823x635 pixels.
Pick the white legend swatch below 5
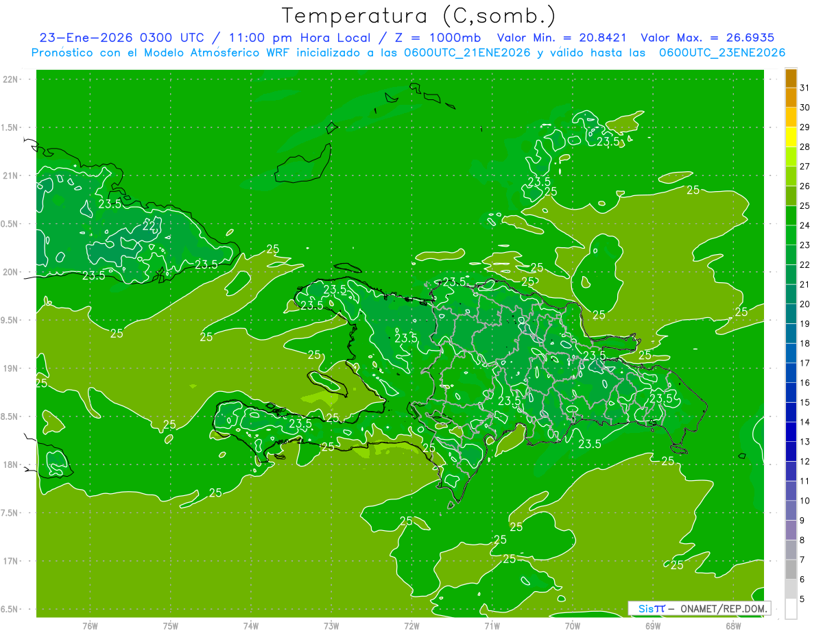(x=791, y=609)
